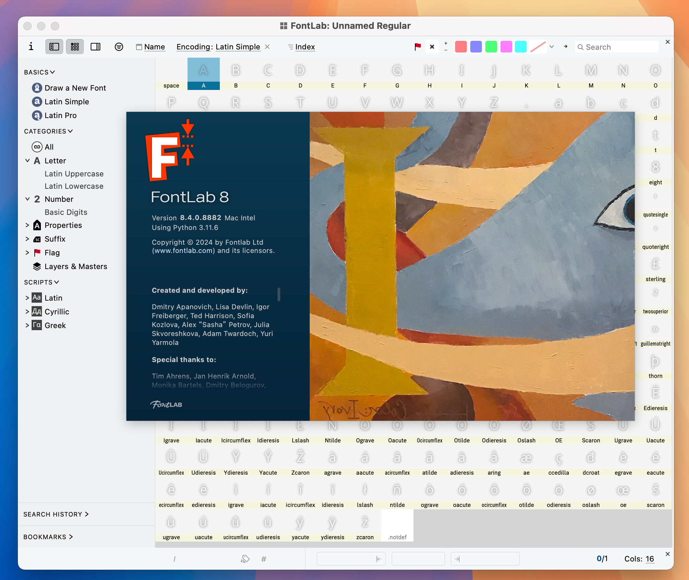Open the Index sort dropdown

(x=302, y=47)
